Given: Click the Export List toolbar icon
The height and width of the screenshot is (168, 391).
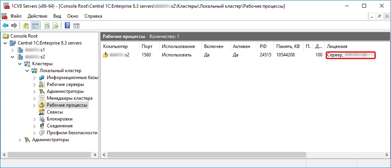Looking at the screenshot, I should (56, 25).
